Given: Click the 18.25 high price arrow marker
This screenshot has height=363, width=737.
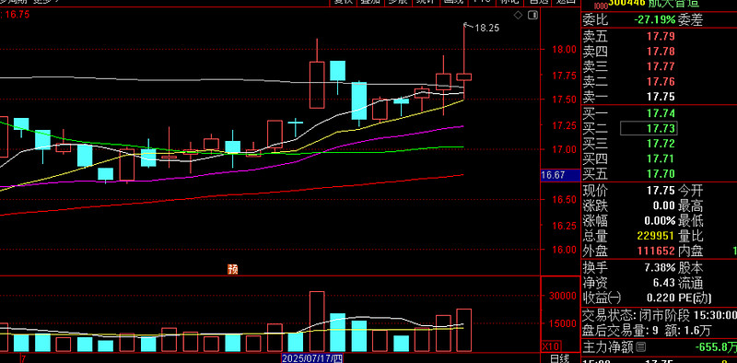Looking at the screenshot, I should (x=481, y=28).
